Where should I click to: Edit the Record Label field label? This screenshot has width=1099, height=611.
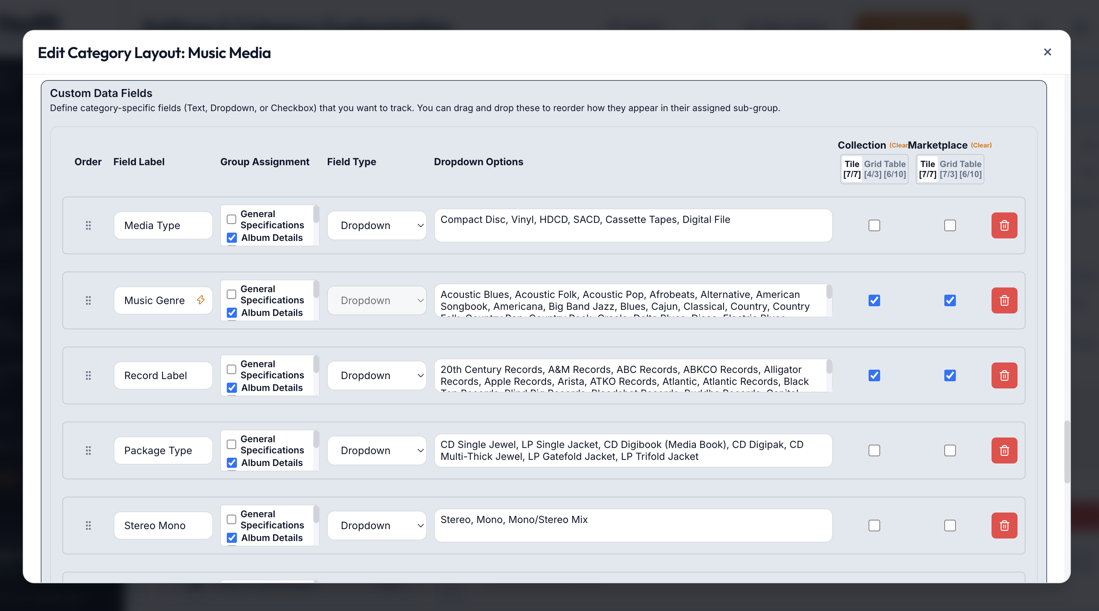[163, 375]
